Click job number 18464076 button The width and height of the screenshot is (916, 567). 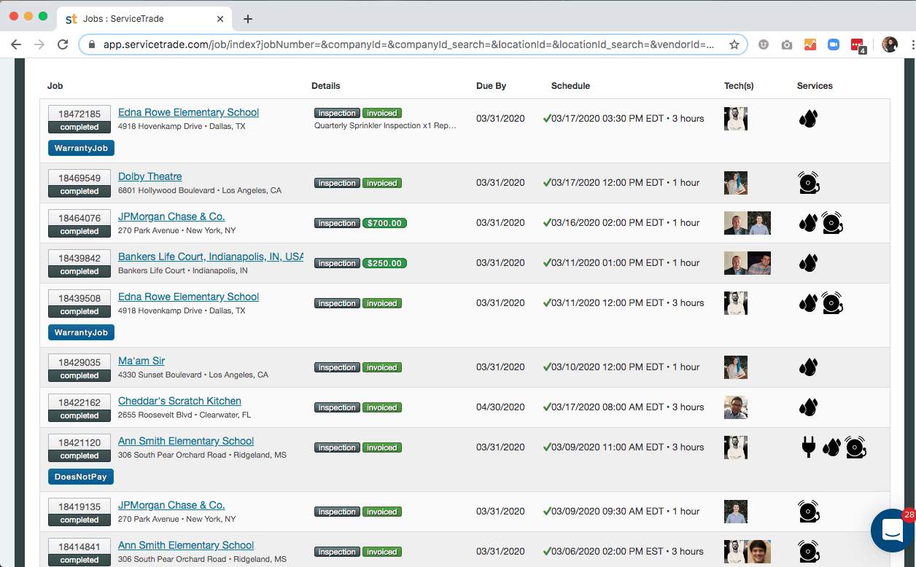tap(79, 218)
